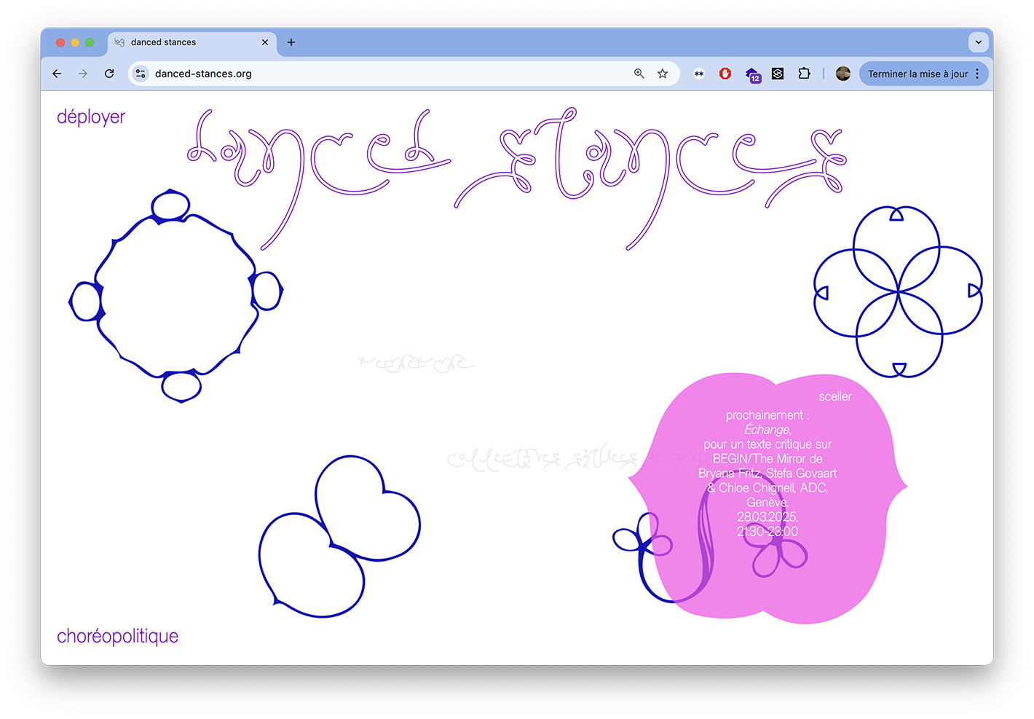Go back to the previous page
Viewport: 1034px width, 719px height.
(x=57, y=74)
